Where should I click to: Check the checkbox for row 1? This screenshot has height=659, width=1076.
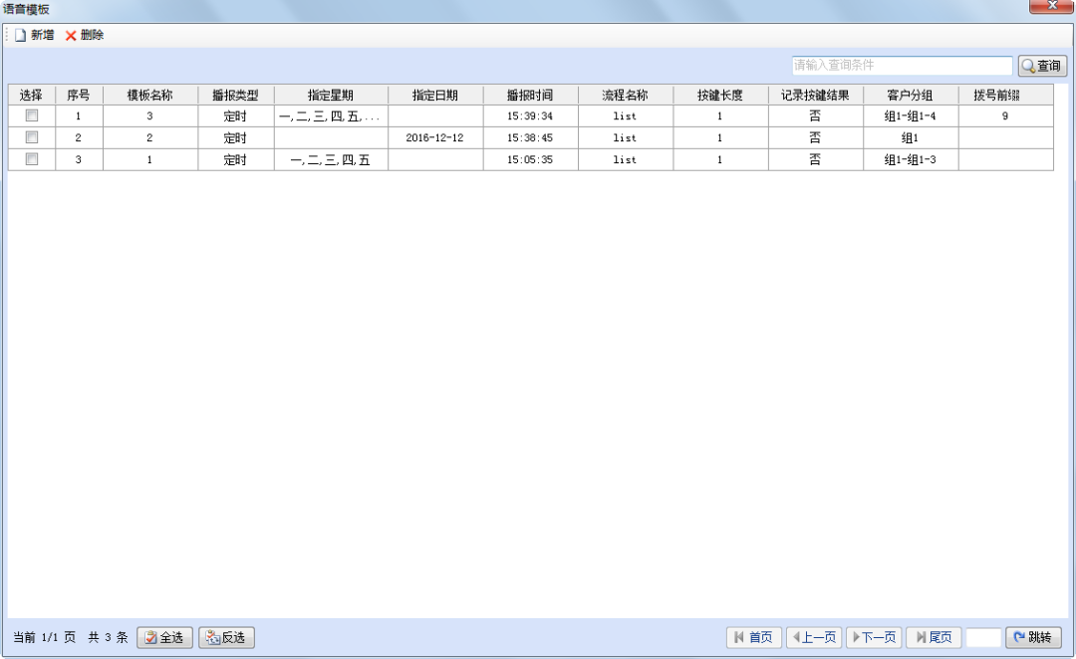(x=32, y=115)
